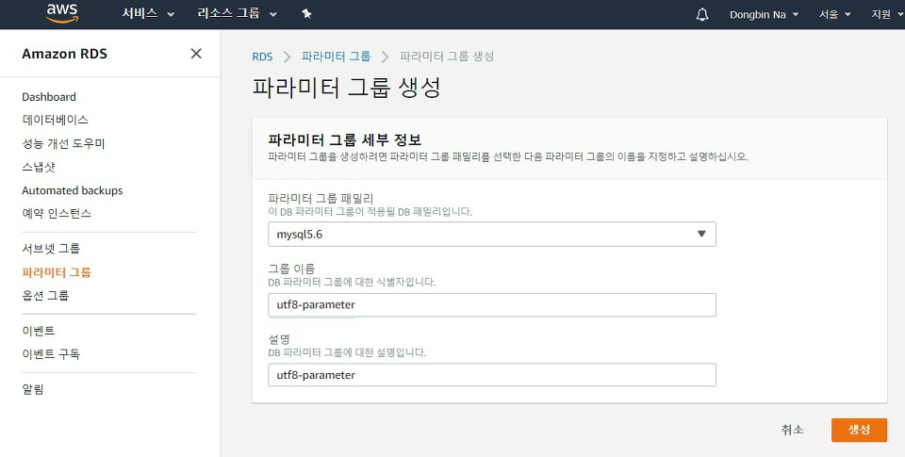Expand the mysql5.6 parameter family dropdown

(491, 234)
